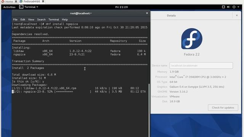Screen dimensions: 244x137
Task: Click the Processor value Intel Core i7-3940XM
Action: click(x=198, y=77)
